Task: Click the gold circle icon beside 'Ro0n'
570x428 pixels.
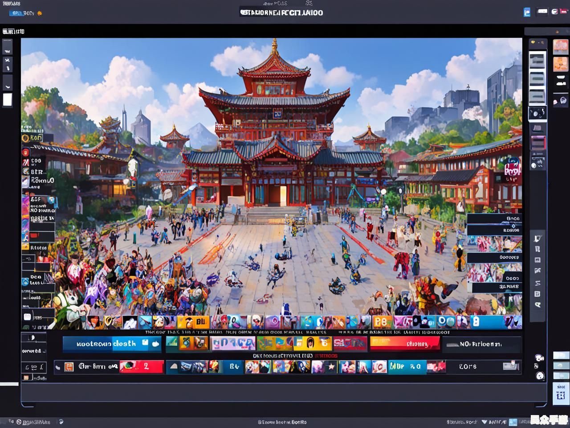Action: click(25, 138)
